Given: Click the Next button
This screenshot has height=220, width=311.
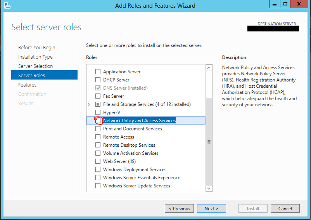Looking at the screenshot, I should click(211, 208).
